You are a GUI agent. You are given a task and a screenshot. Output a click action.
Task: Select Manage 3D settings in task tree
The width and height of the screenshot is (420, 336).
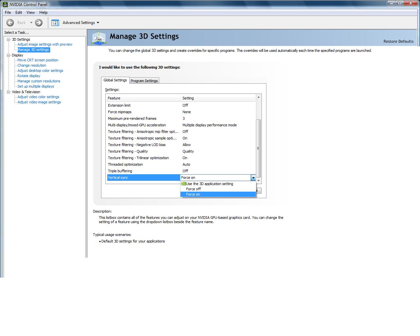[33, 50]
